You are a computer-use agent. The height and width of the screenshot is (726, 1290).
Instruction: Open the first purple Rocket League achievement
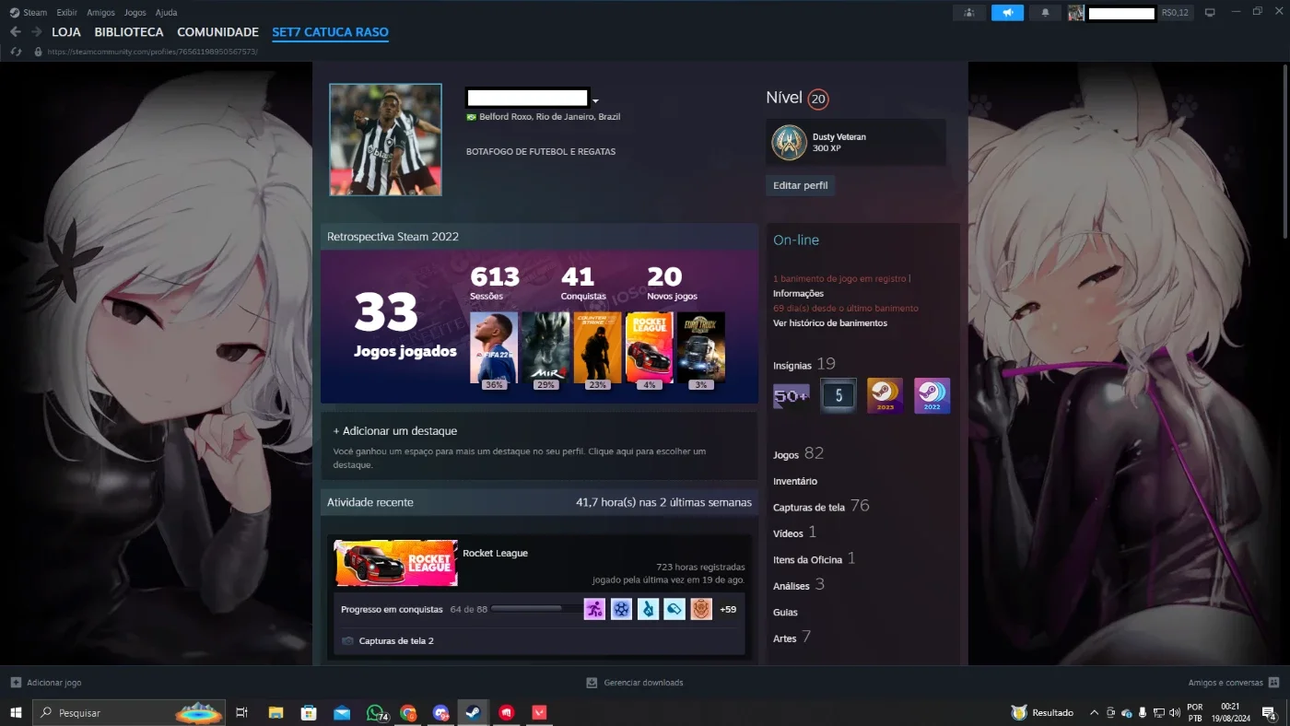click(595, 609)
